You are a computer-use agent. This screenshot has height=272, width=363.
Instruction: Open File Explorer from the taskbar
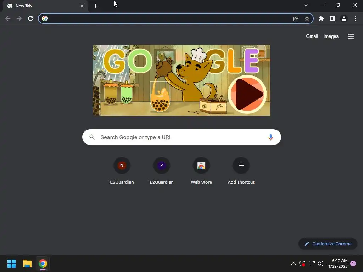[x=27, y=263]
